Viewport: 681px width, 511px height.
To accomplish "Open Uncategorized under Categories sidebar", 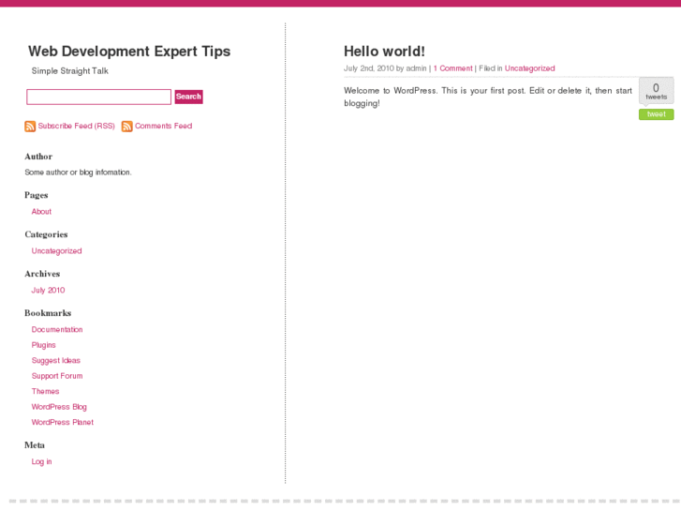I will [56, 251].
